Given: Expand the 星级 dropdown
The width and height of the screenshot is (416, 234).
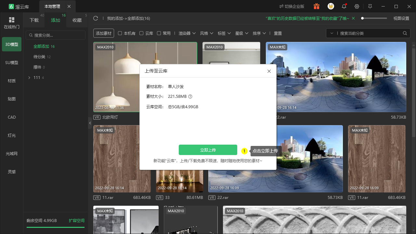Looking at the screenshot, I should click(242, 33).
